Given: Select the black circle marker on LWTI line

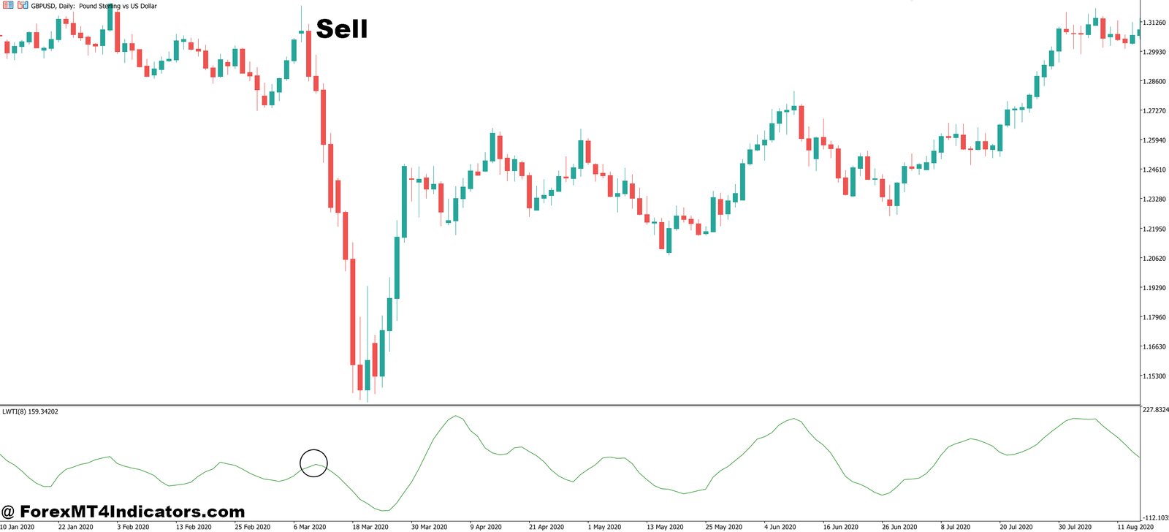Looking at the screenshot, I should pyautogui.click(x=314, y=463).
